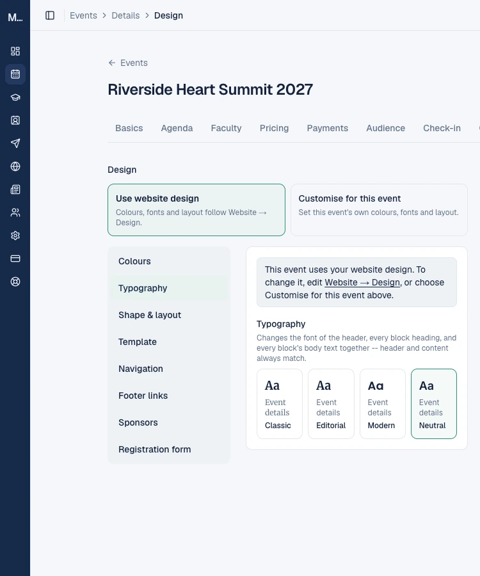The height and width of the screenshot is (576, 480).
Task: Open the Colours design section
Action: pyautogui.click(x=169, y=261)
